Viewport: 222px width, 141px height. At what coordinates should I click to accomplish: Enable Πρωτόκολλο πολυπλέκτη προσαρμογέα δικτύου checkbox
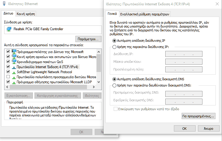click(x=8, y=77)
